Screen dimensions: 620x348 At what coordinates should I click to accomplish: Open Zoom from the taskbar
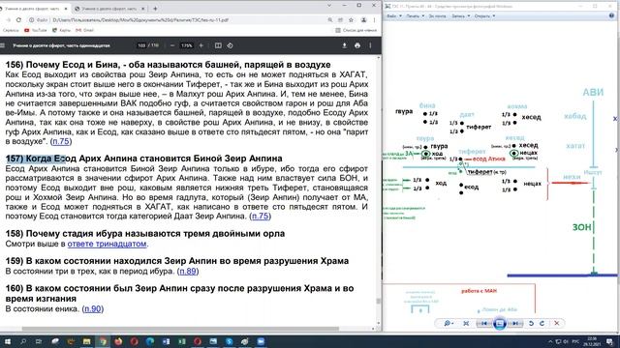[261, 341]
